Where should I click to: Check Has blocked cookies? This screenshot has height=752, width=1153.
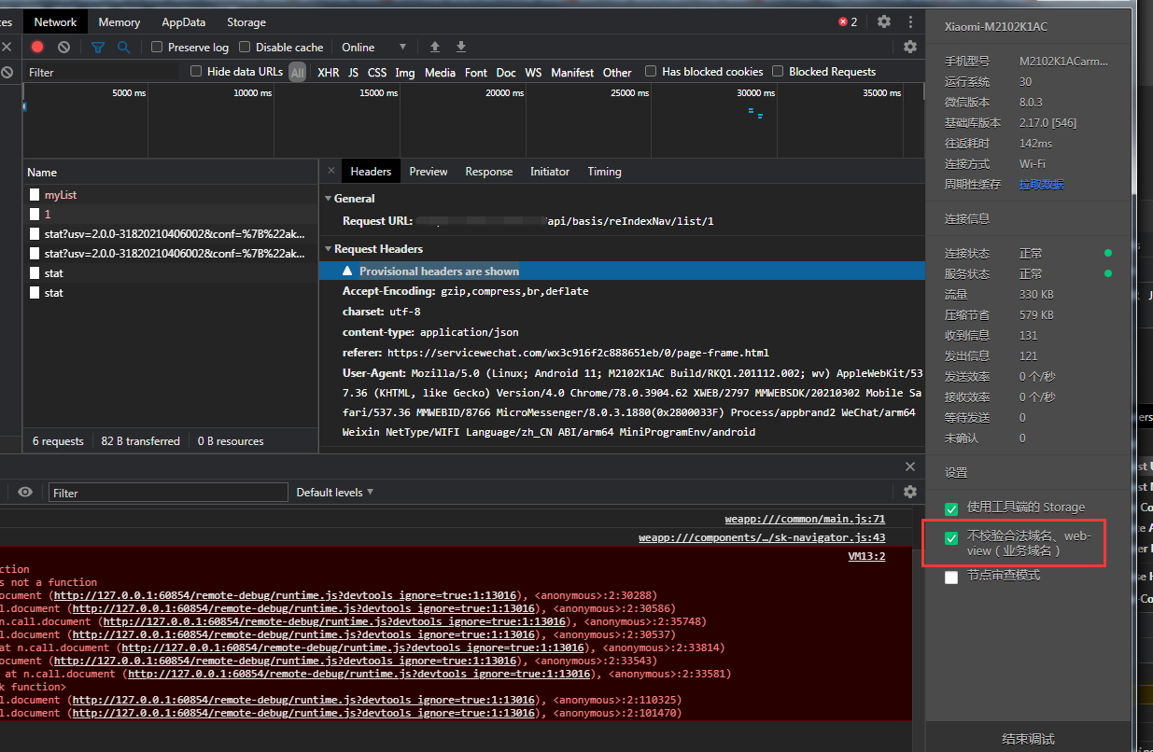pos(651,71)
